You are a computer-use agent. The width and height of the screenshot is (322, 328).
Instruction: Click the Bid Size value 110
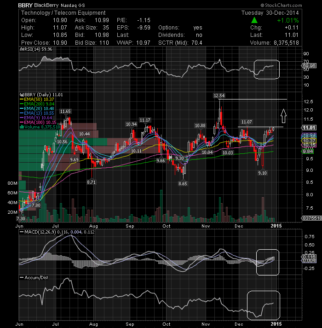click(104, 43)
